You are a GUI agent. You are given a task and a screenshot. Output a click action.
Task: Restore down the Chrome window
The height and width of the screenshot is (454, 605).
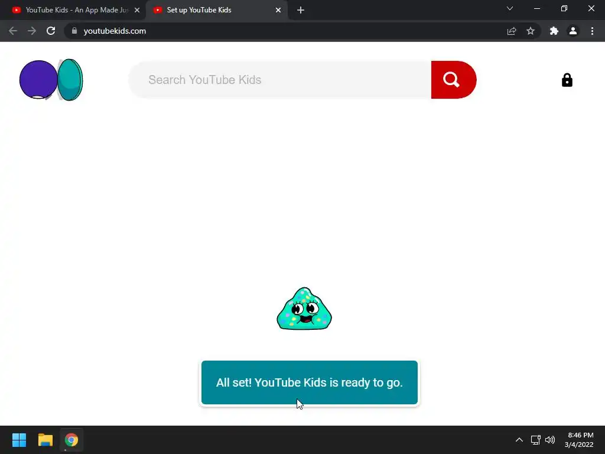pos(564,8)
